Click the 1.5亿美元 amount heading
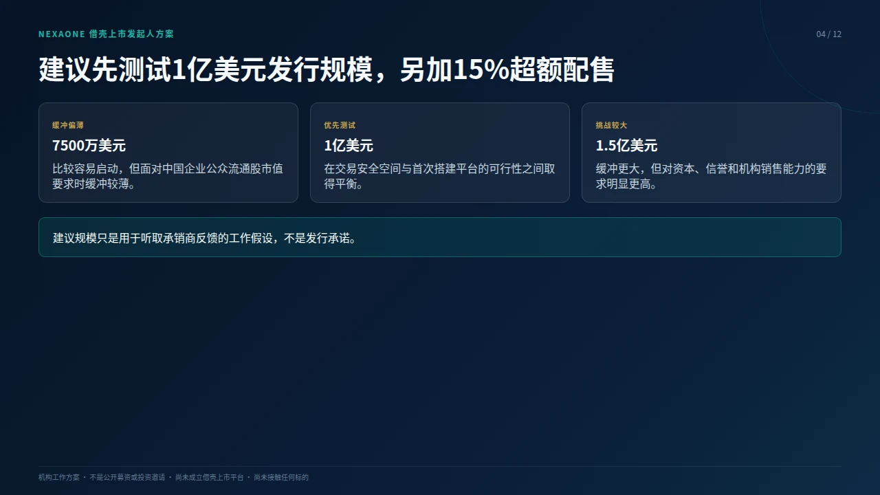Image resolution: width=880 pixels, height=495 pixels. [x=626, y=146]
